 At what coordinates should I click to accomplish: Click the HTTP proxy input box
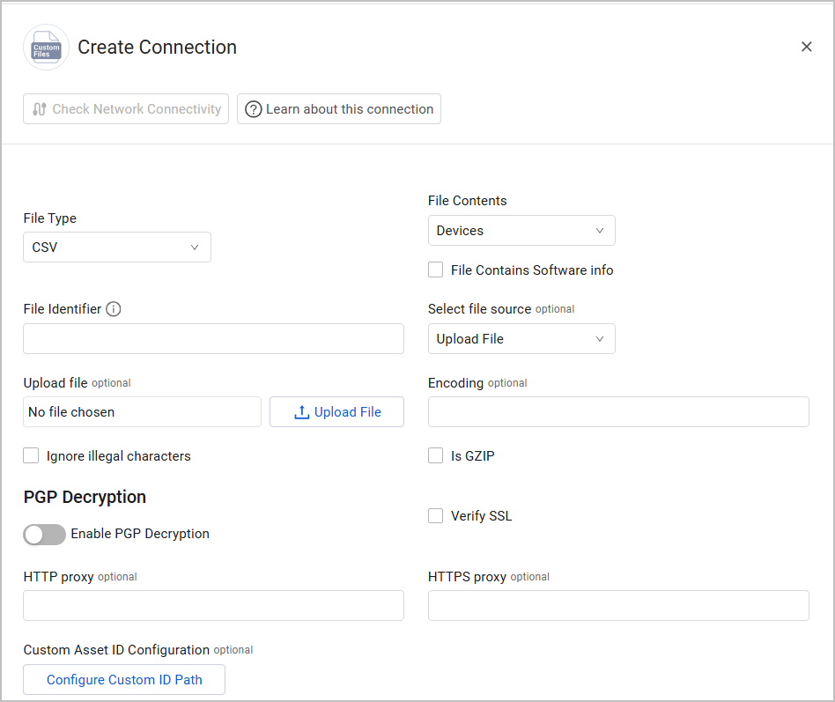pos(213,606)
